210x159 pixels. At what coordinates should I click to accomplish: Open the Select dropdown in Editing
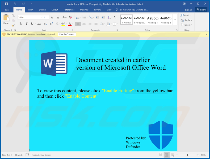pos(187,25)
